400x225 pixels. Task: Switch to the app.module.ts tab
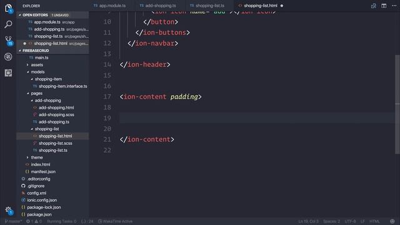(109, 6)
